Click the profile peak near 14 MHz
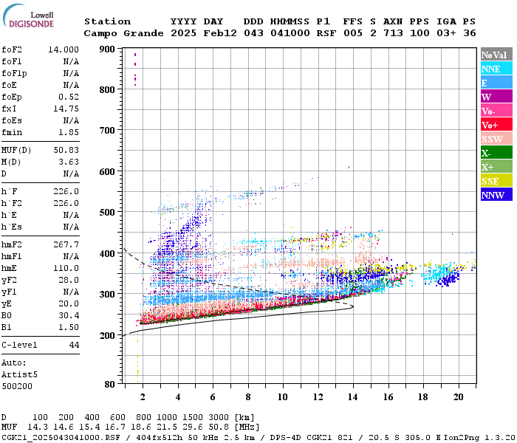The width and height of the screenshot is (517, 443). click(x=352, y=307)
